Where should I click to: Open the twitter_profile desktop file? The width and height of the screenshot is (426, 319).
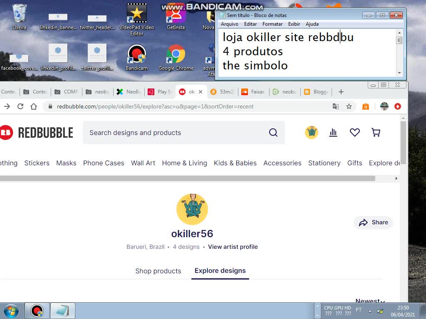[97, 57]
